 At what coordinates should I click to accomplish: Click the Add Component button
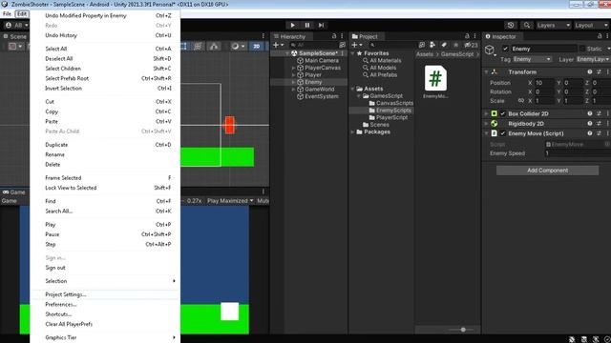point(547,171)
